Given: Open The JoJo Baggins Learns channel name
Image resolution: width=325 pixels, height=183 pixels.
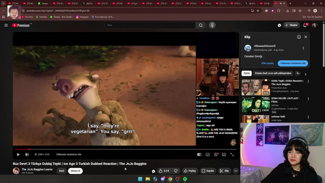Looking at the screenshot, I should [37, 169].
